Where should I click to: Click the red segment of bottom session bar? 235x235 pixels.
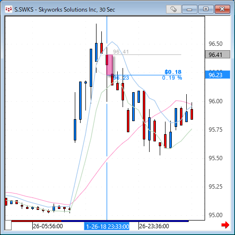[x=36, y=221]
